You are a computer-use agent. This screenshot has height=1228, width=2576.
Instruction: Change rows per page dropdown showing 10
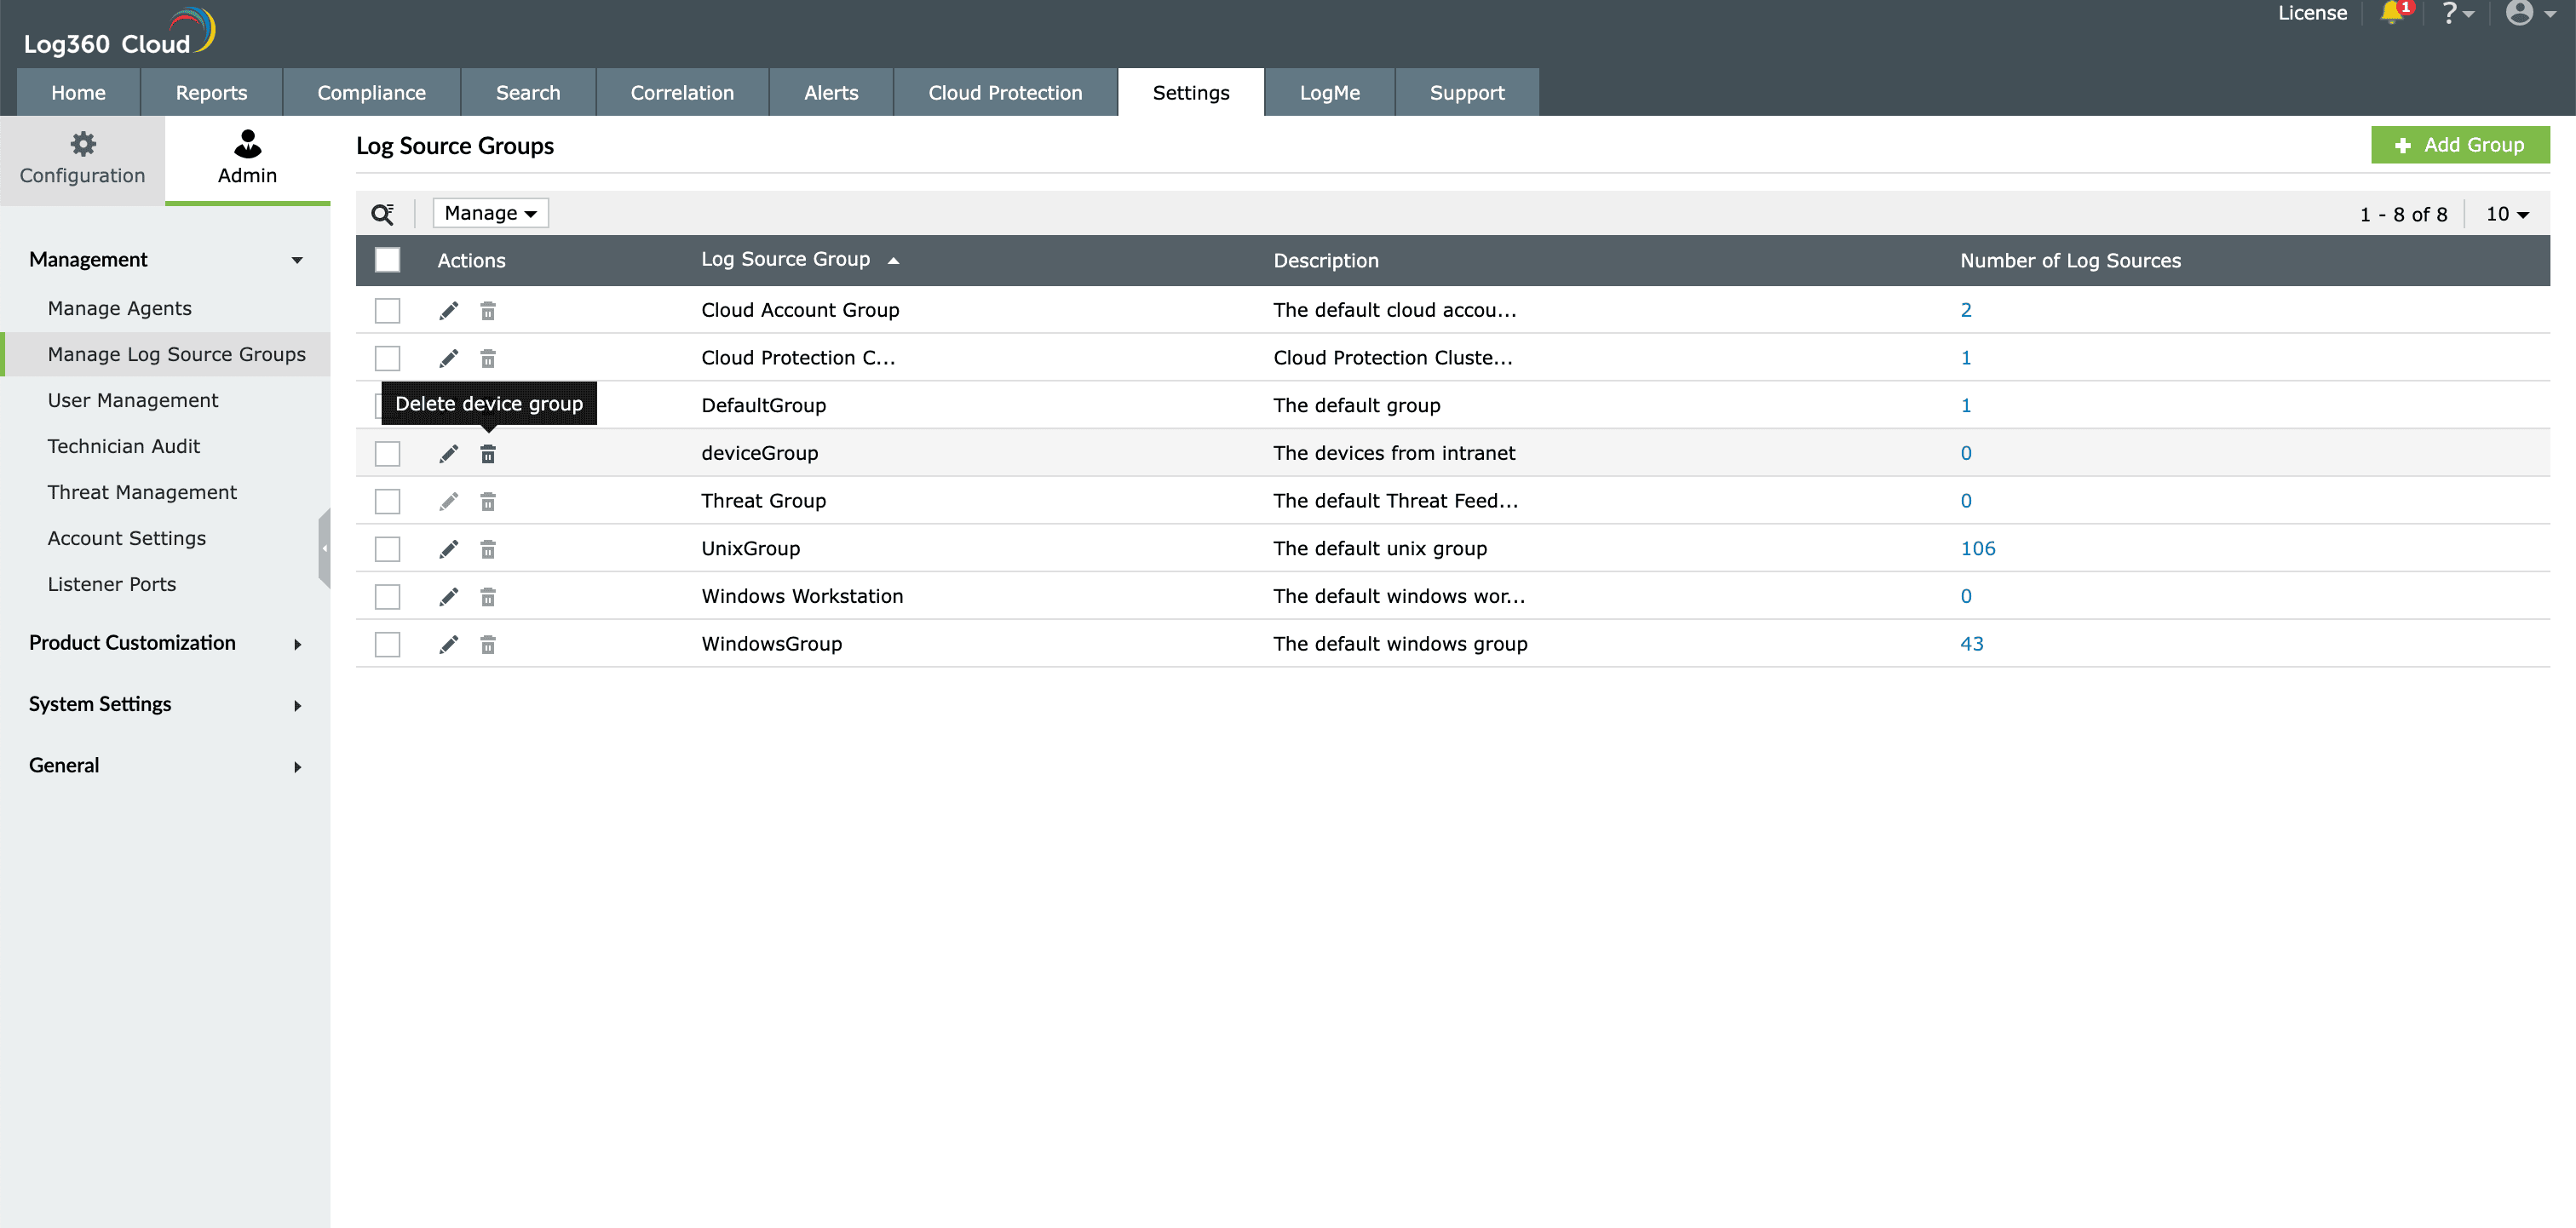point(2506,214)
